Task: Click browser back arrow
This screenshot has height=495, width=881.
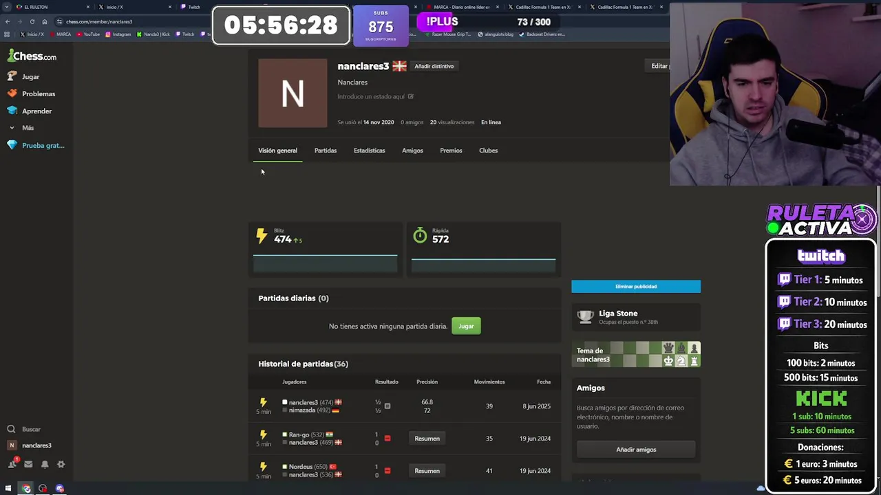Action: [x=8, y=21]
